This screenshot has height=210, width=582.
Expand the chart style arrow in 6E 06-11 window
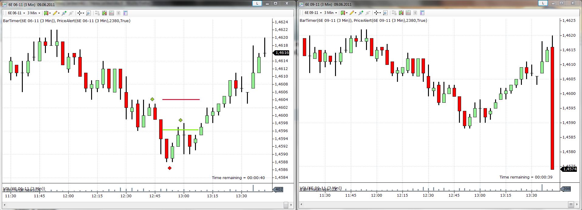coord(50,13)
